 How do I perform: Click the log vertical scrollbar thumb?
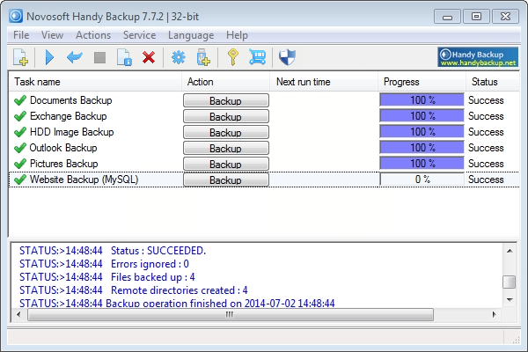pos(510,282)
